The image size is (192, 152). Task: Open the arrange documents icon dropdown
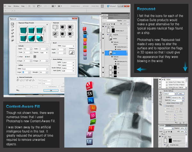pyautogui.click(x=54, y=6)
